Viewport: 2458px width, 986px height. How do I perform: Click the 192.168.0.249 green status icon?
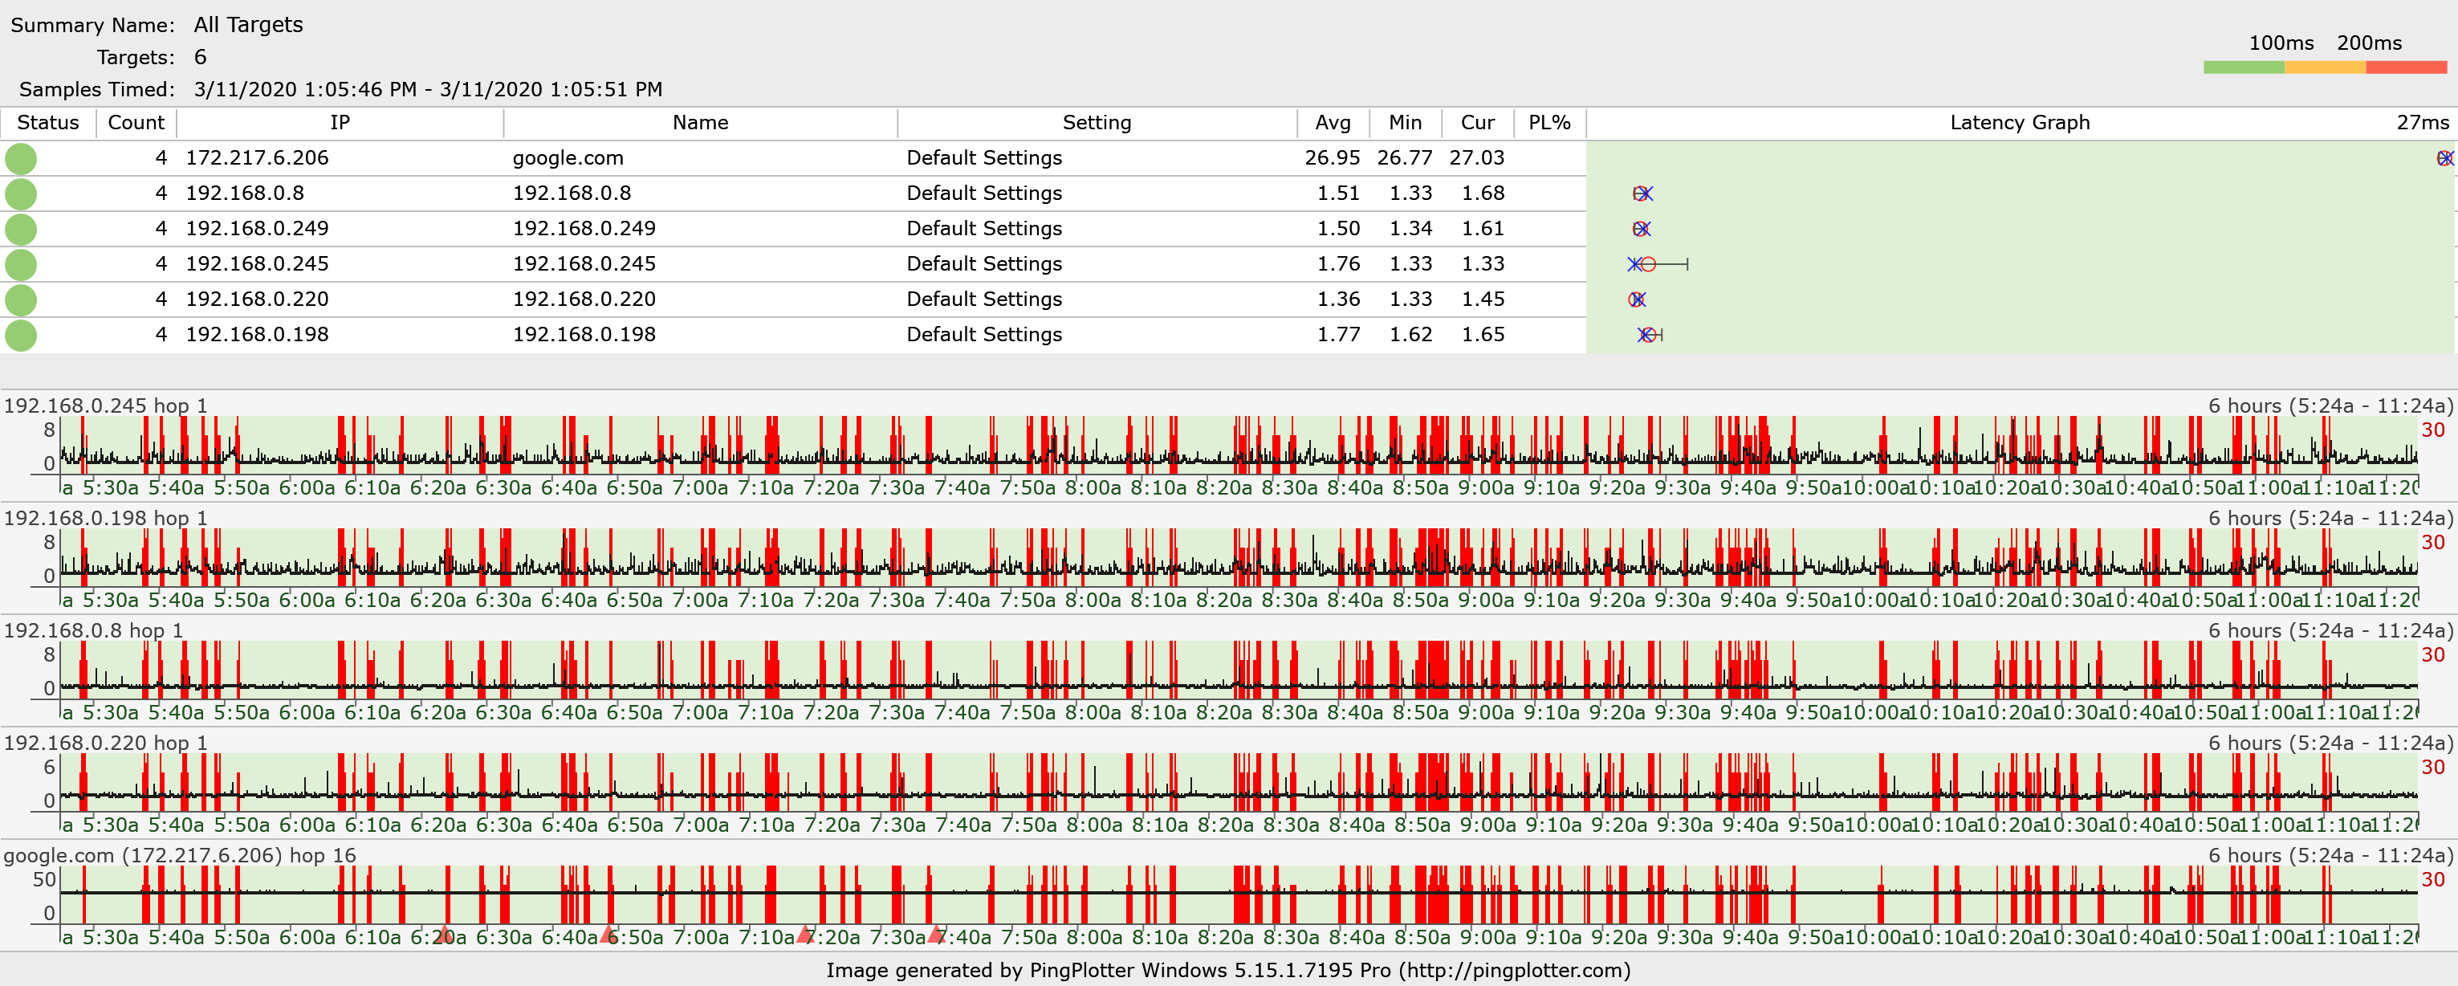pos(21,229)
